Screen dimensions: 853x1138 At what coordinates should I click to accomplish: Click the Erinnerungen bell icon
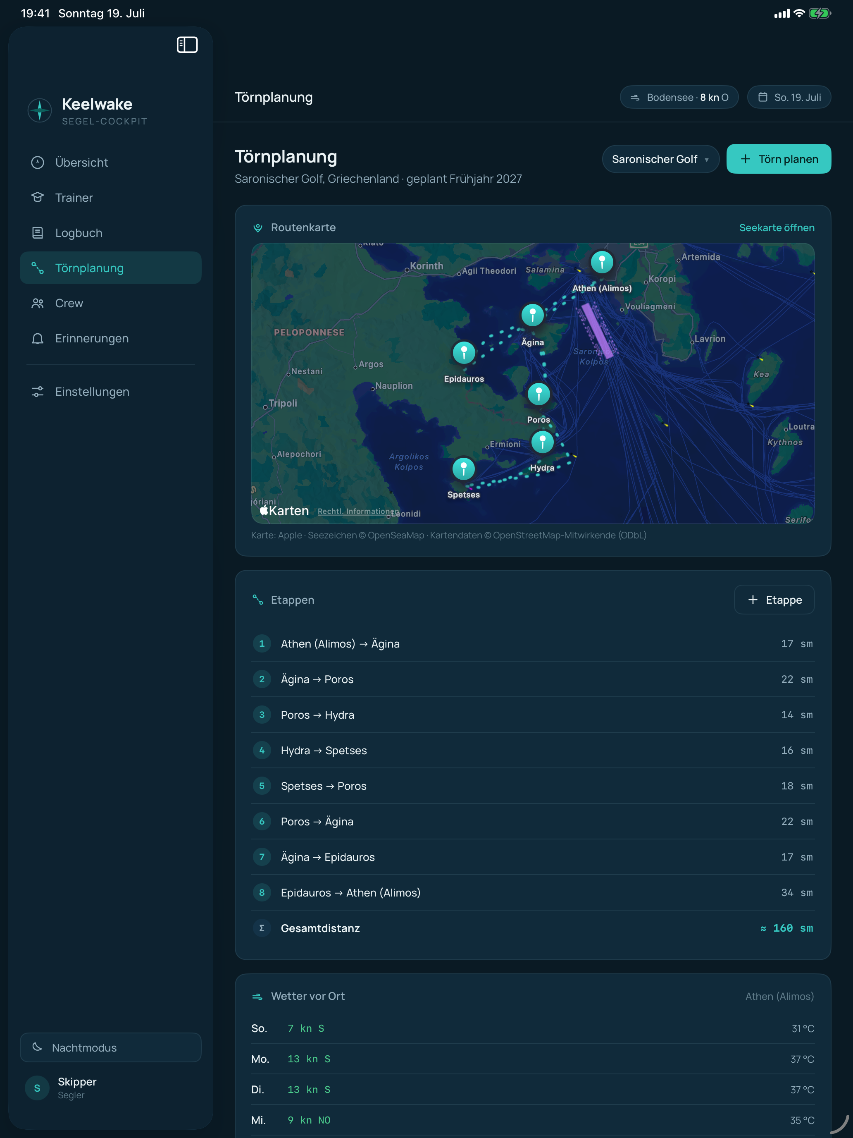(38, 339)
